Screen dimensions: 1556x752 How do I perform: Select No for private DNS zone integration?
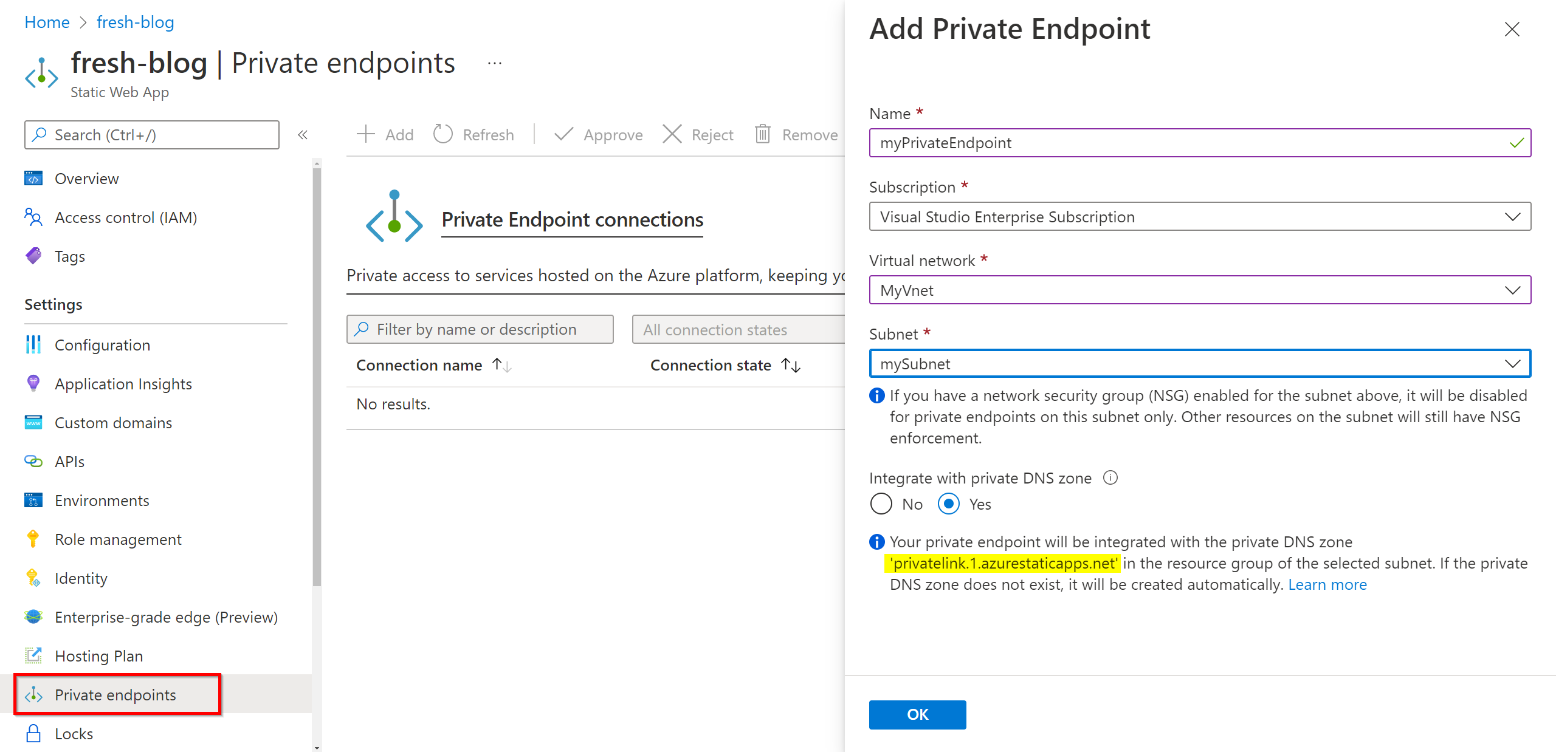point(880,504)
